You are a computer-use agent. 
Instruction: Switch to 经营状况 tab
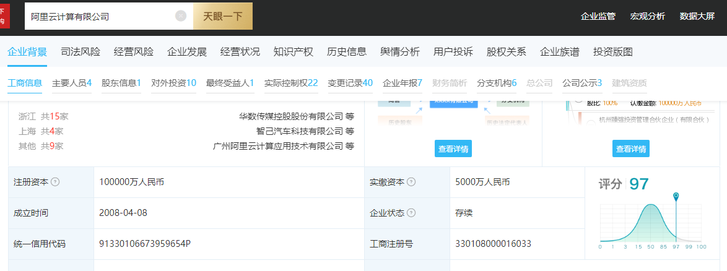tap(240, 52)
